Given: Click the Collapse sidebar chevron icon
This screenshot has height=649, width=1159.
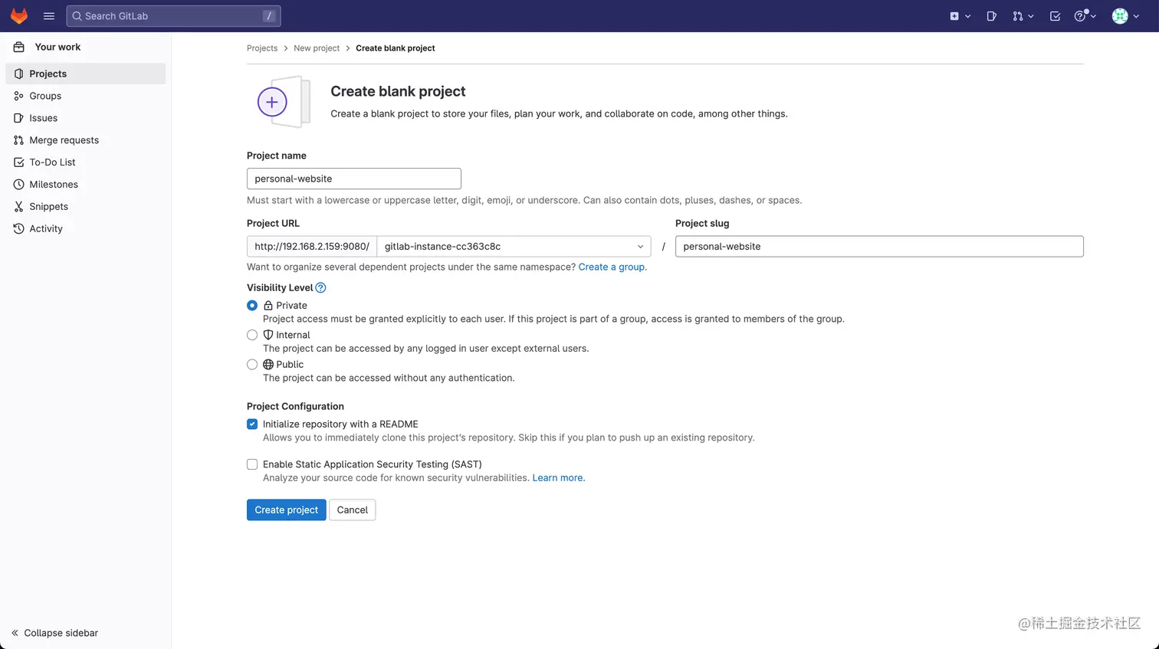Looking at the screenshot, I should click(15, 633).
